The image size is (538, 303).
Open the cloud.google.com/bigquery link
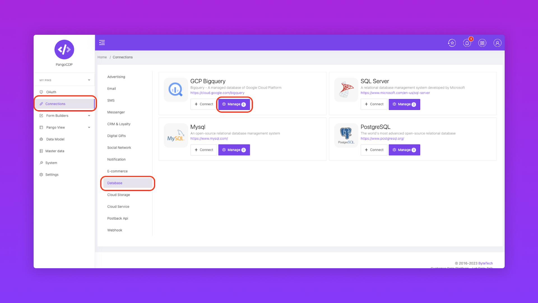point(217,93)
